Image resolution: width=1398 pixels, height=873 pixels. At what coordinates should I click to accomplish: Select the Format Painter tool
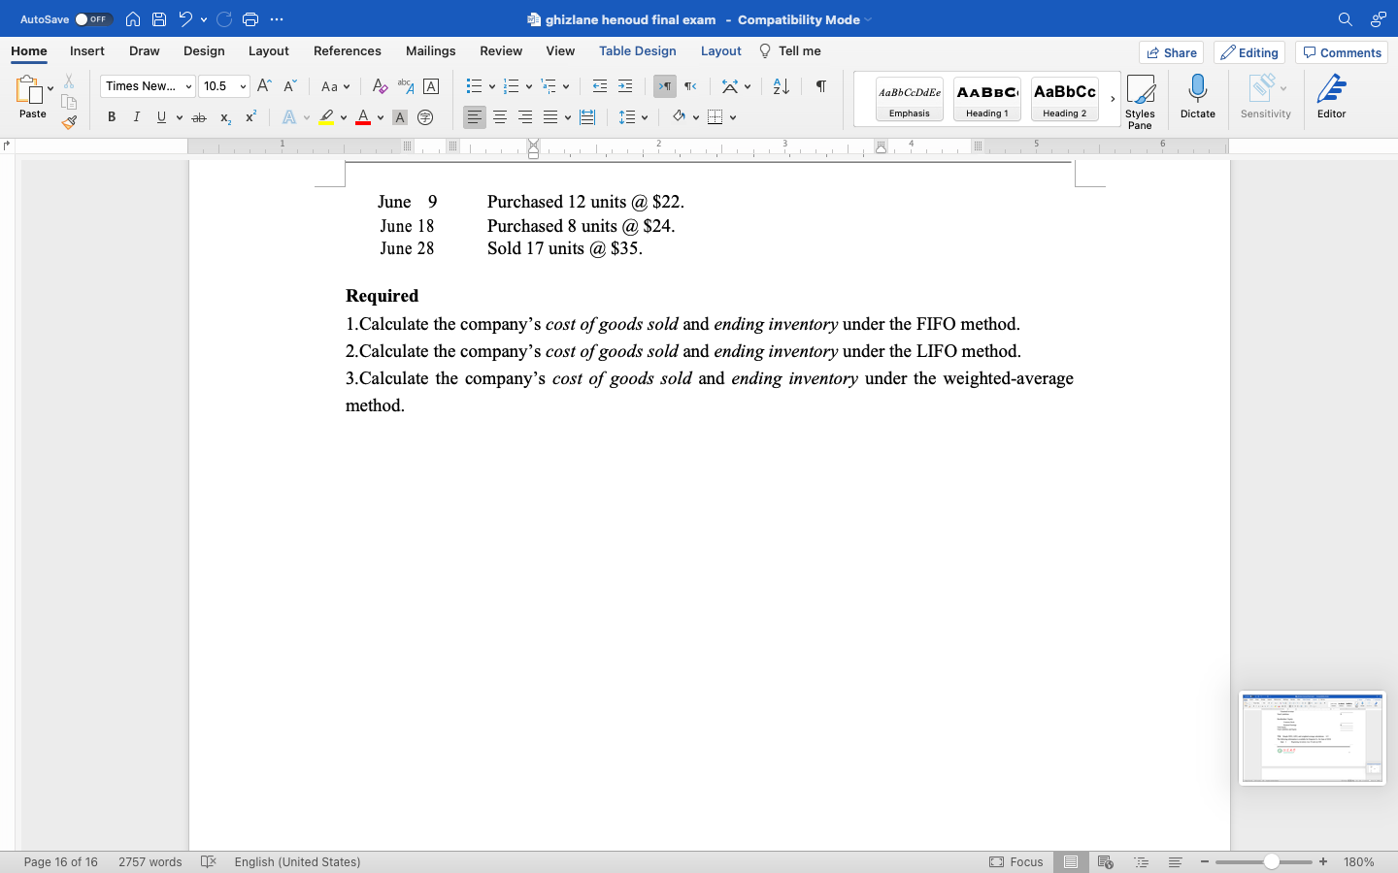(x=69, y=122)
